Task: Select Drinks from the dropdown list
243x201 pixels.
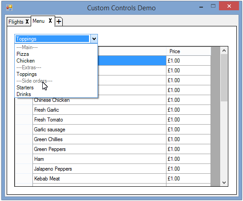Action: [56, 94]
